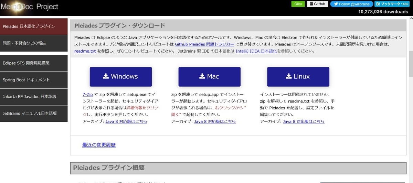Image resolution: width=413 pixels, height=183 pixels.
Task: Click the download arrow icon on Windows button
Action: (x=106, y=76)
